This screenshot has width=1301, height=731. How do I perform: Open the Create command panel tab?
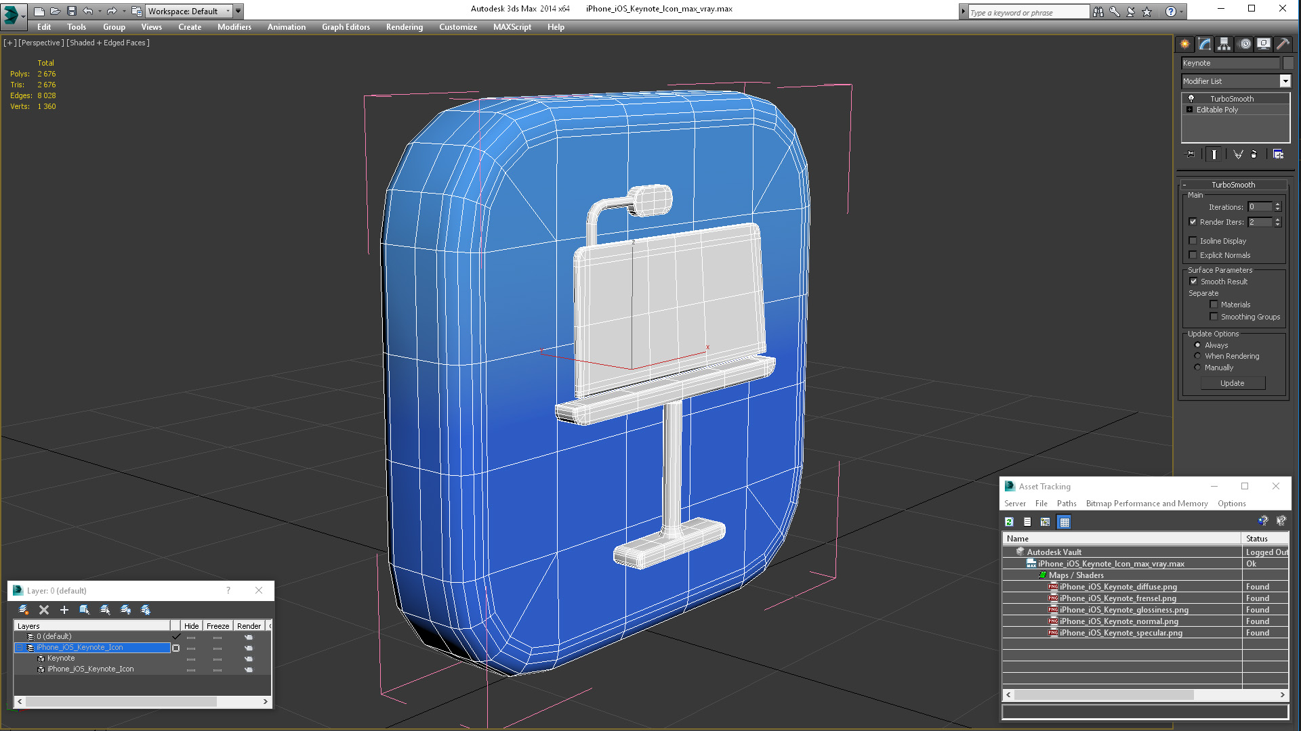(x=1184, y=44)
